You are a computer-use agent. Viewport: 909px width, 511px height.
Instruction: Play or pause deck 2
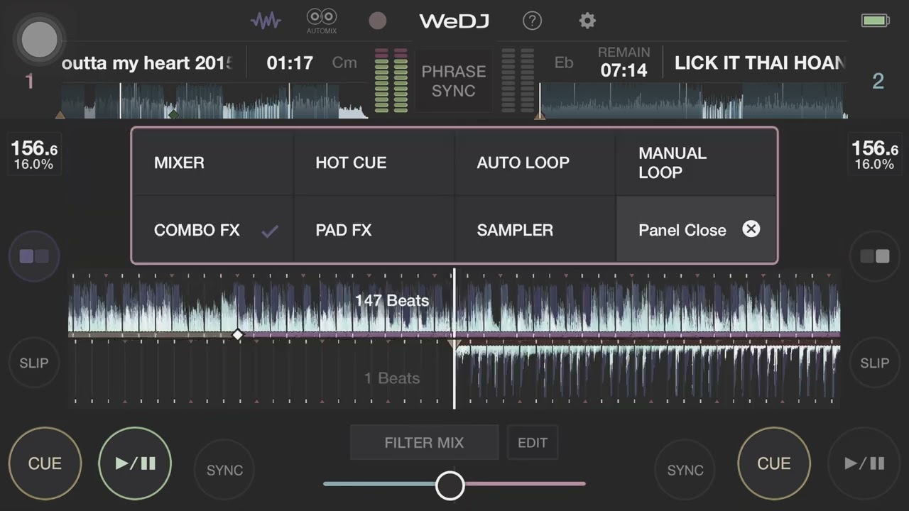click(864, 463)
